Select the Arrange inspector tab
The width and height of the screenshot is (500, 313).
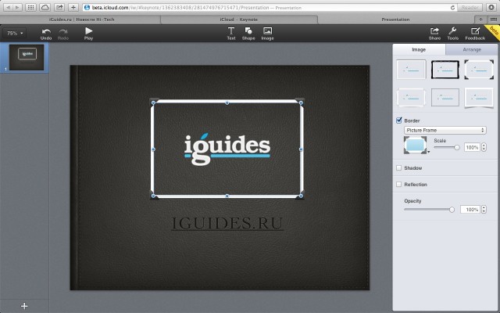472,49
